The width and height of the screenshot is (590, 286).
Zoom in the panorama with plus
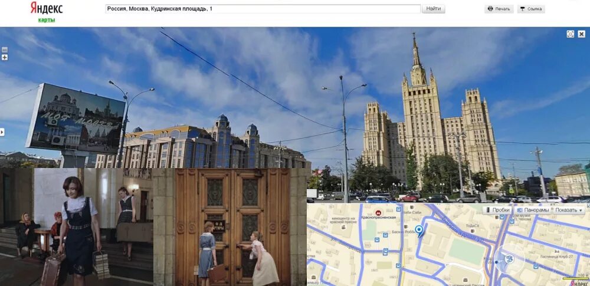5,58
